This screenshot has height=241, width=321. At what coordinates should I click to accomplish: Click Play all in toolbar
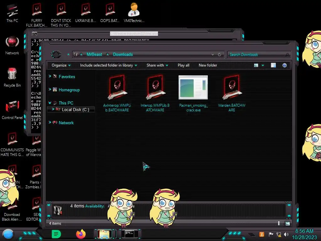(x=183, y=65)
